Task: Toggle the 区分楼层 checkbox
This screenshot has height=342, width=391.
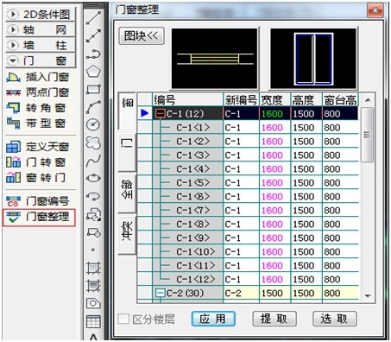Action: pyautogui.click(x=123, y=319)
